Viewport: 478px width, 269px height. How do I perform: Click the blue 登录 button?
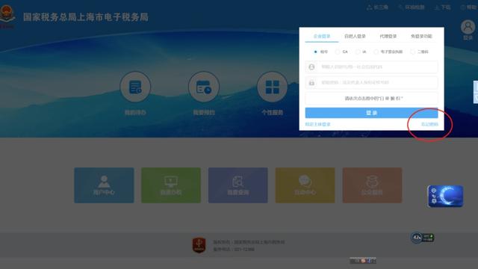[372, 113]
